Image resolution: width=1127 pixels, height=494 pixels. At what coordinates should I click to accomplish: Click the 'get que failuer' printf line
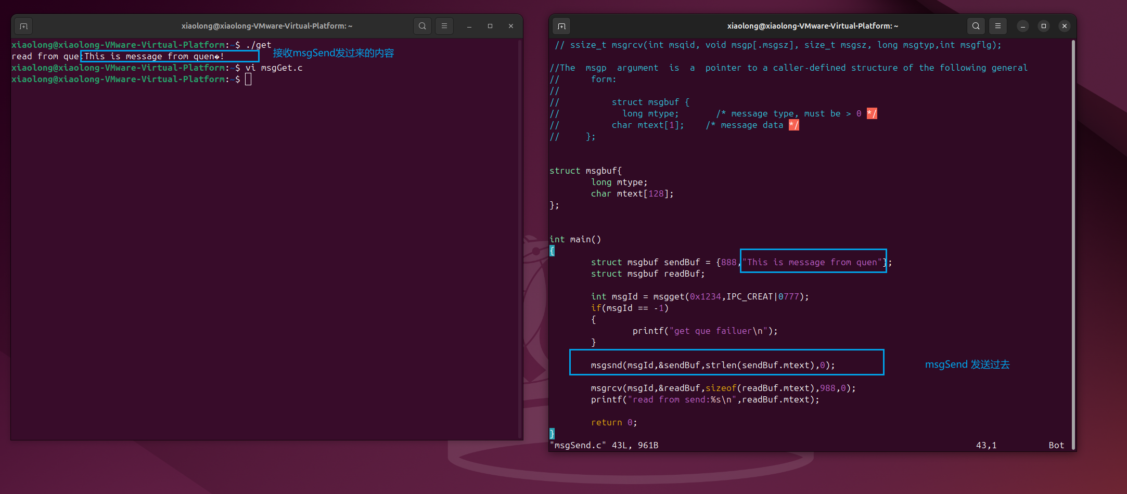(705, 331)
